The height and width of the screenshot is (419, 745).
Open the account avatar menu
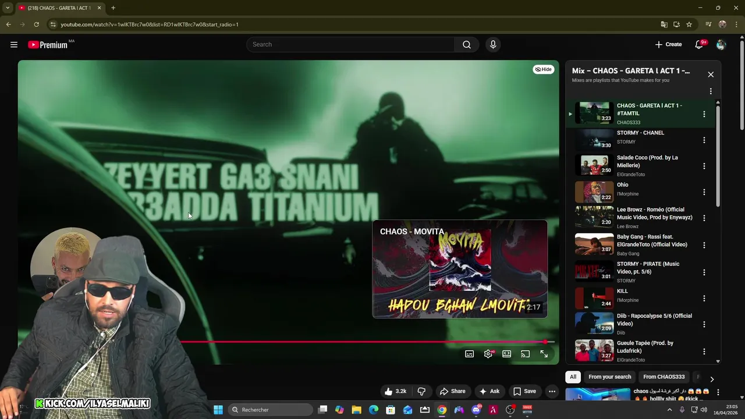pyautogui.click(x=721, y=44)
